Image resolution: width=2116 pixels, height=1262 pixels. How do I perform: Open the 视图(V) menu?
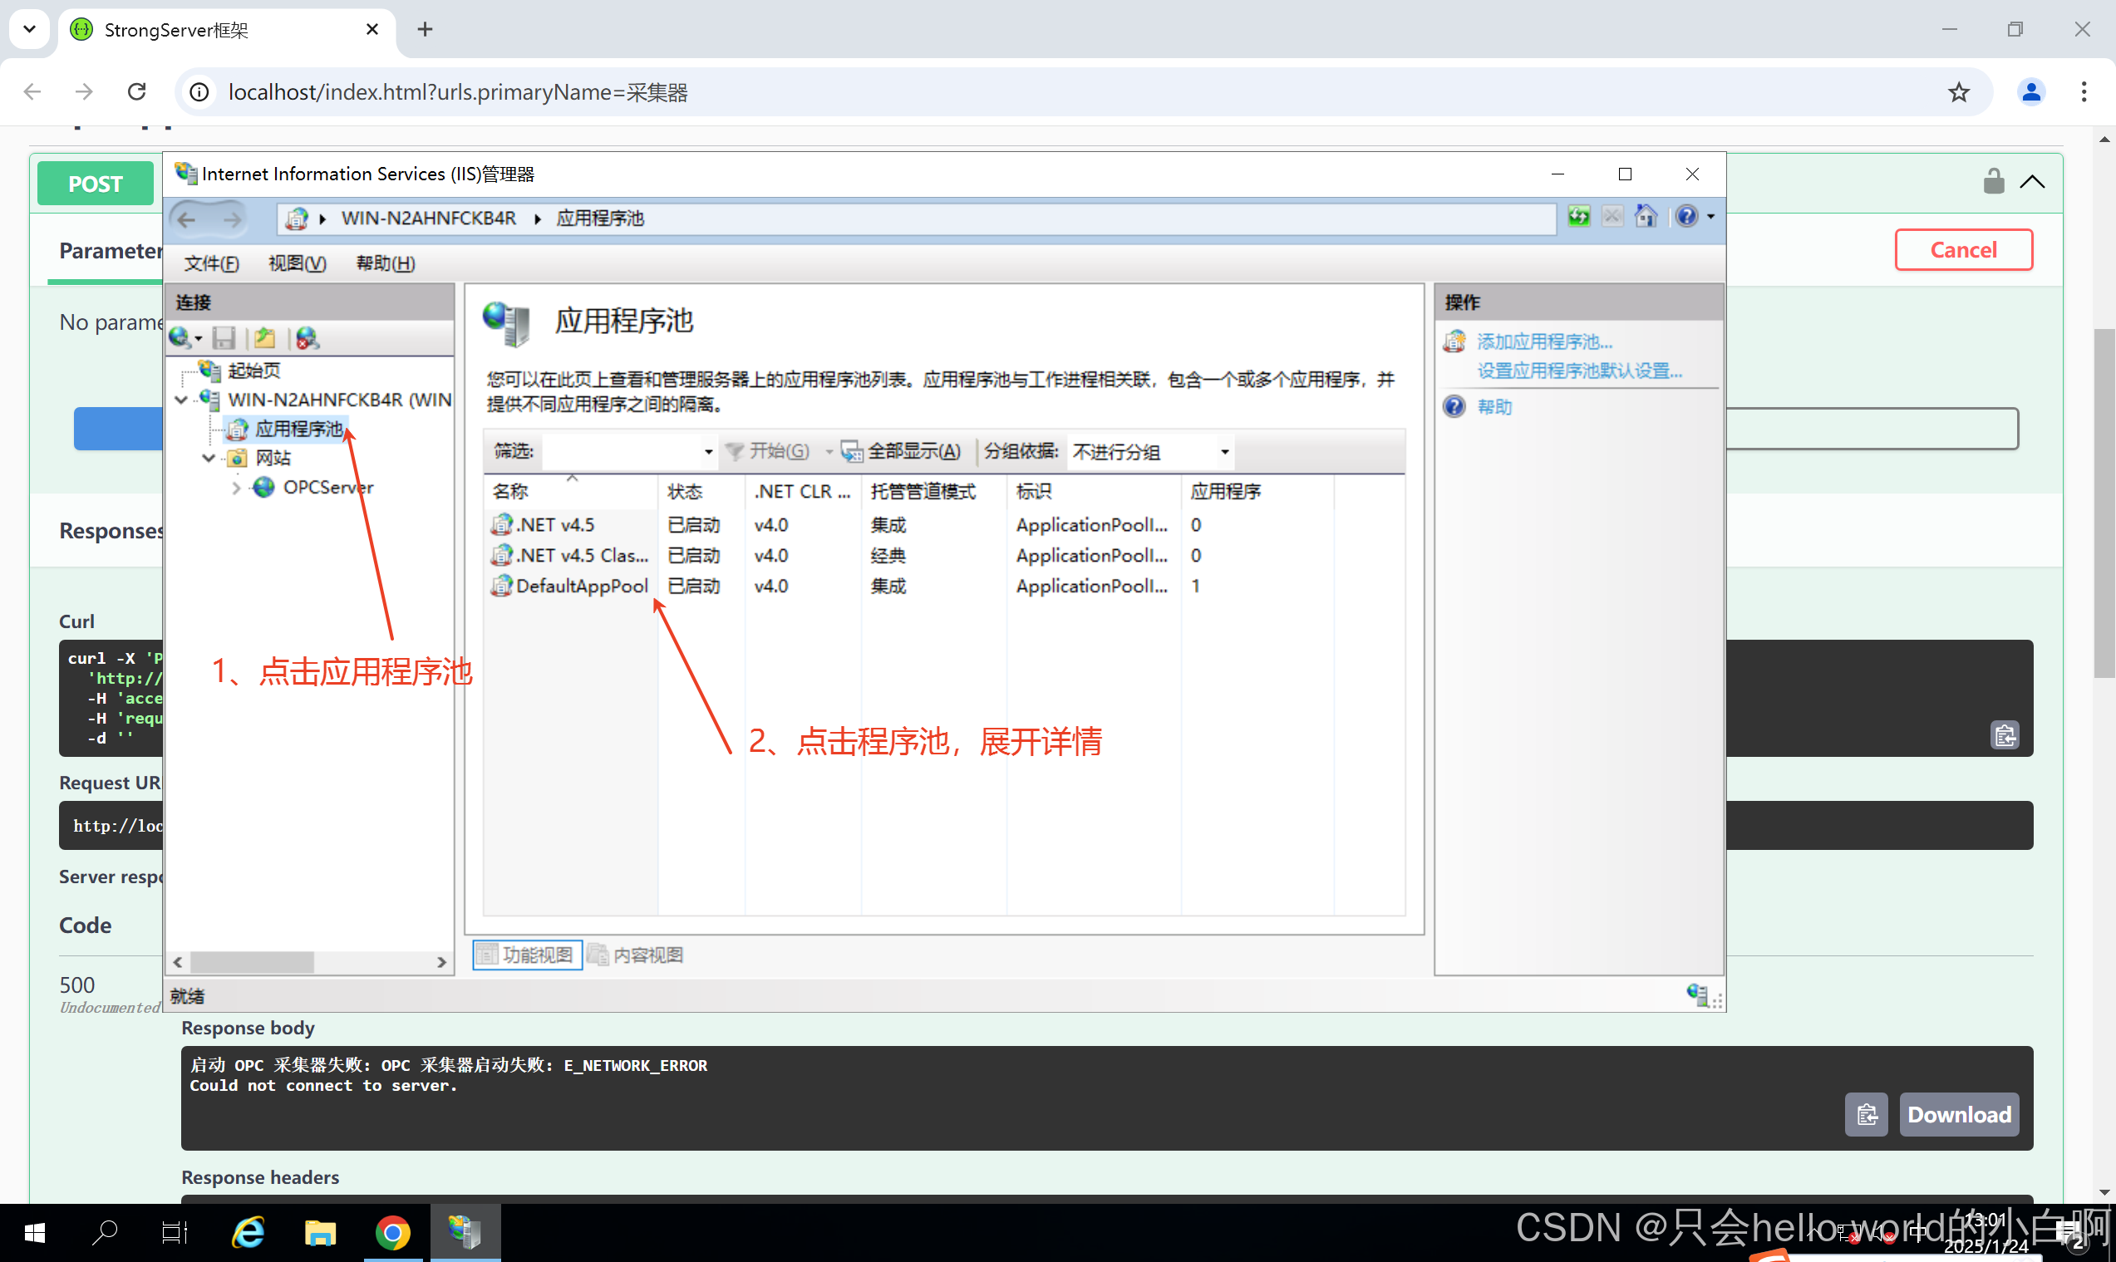[x=297, y=263]
